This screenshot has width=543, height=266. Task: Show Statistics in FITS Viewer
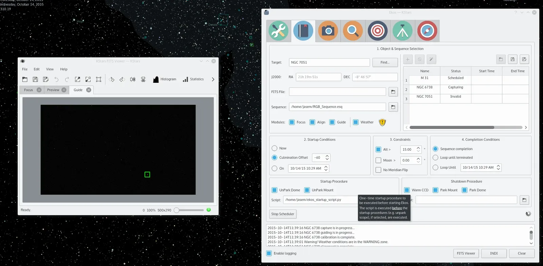click(193, 79)
